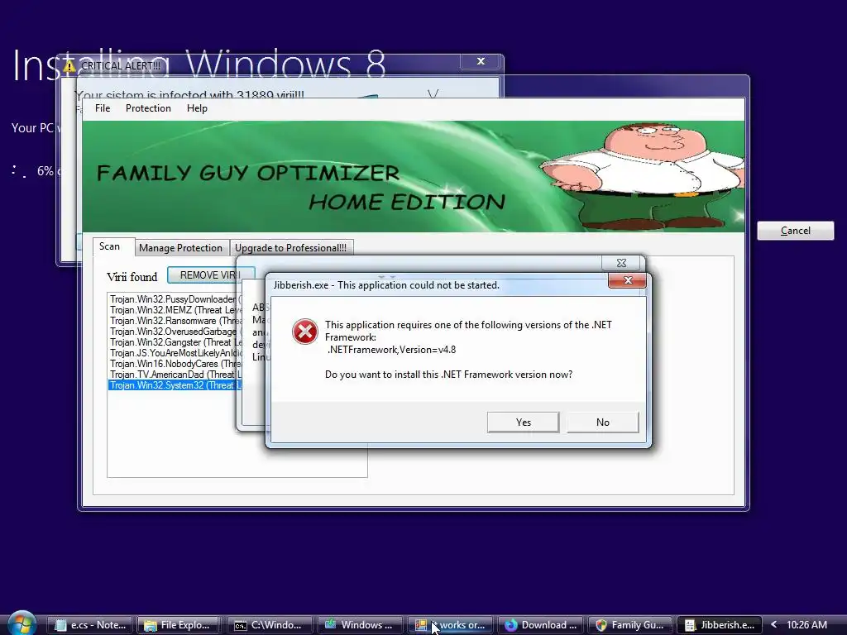Switch to the Scan tab
The width and height of the screenshot is (847, 635).
coord(112,246)
